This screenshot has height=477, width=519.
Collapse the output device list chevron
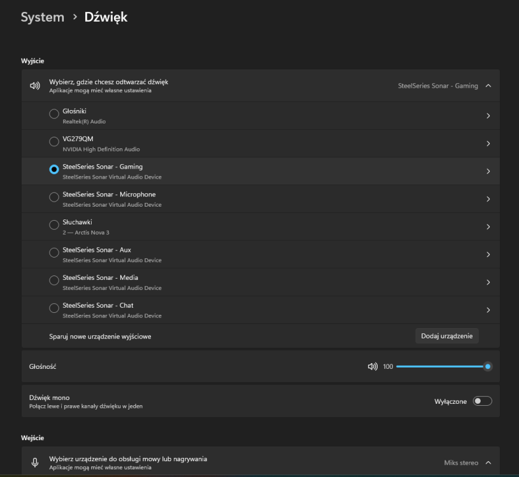[488, 86]
